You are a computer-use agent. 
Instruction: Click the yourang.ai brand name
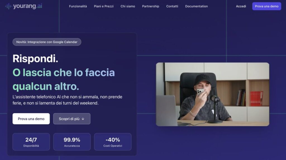tap(28, 6)
